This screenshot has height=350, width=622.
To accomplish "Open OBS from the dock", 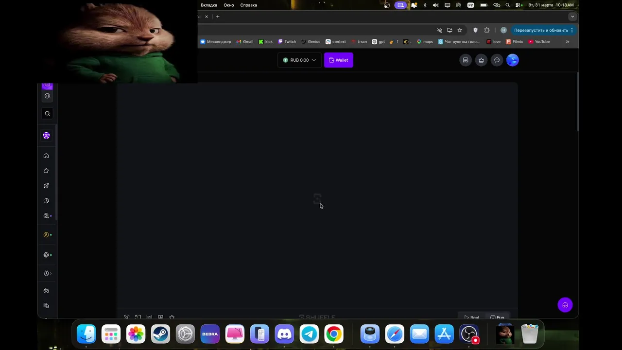I will pos(469,334).
